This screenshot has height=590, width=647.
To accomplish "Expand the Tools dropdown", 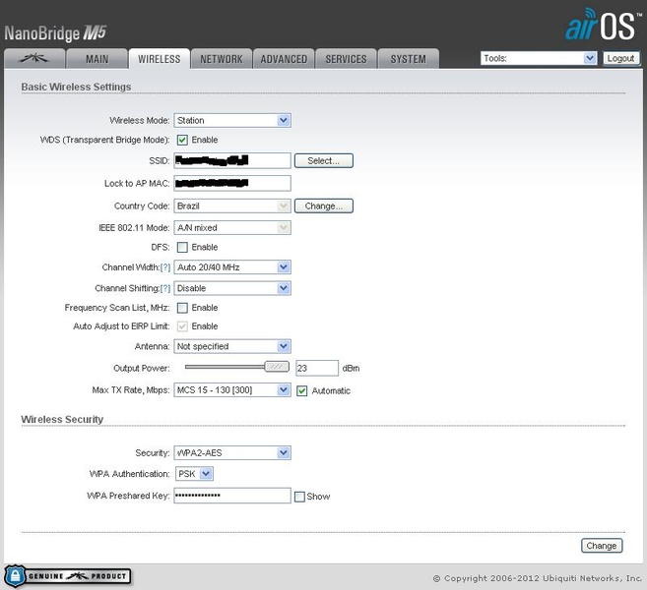I will pos(539,58).
